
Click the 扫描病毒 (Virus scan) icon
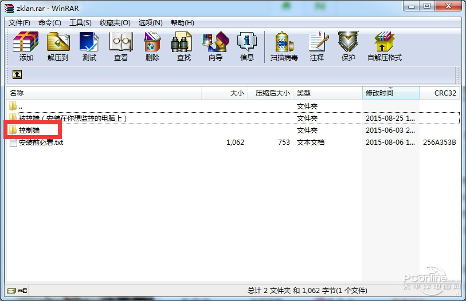click(284, 42)
